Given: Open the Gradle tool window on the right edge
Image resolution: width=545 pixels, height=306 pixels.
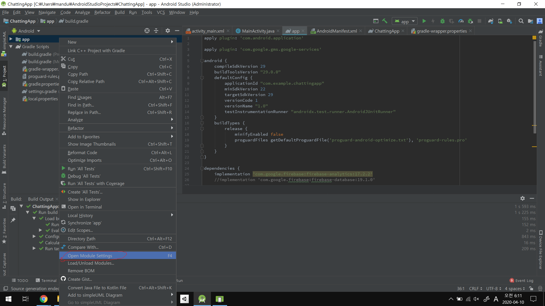Looking at the screenshot, I should [540, 38].
